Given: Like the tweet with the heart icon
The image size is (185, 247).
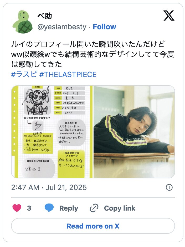Looking at the screenshot, I should [17, 208].
